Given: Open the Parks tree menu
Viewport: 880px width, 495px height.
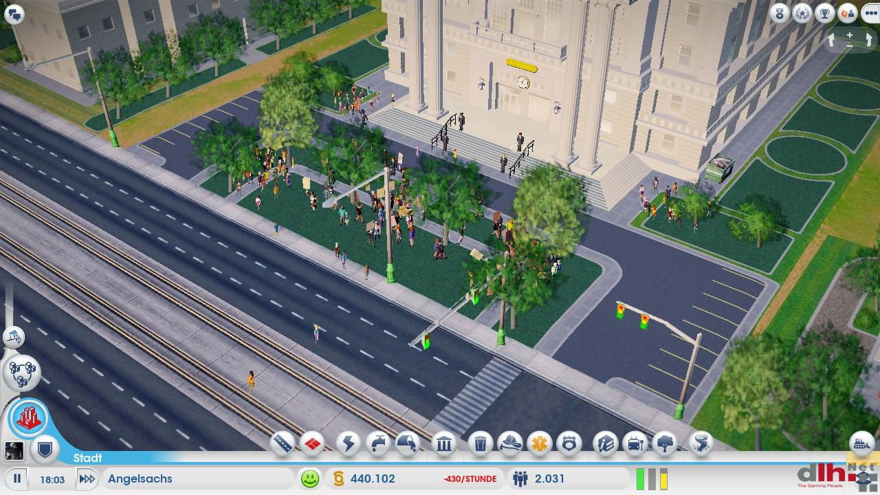Looking at the screenshot, I should pyautogui.click(x=665, y=443).
